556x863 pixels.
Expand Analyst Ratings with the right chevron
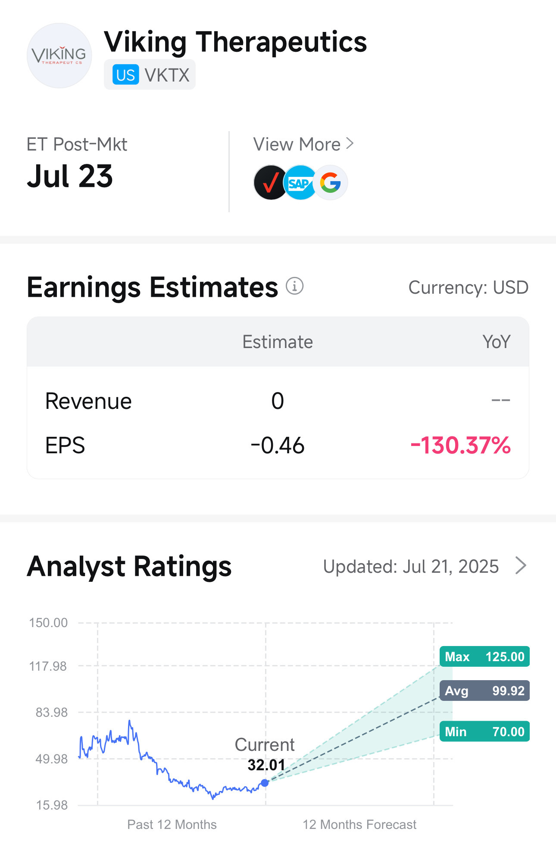pyautogui.click(x=521, y=565)
